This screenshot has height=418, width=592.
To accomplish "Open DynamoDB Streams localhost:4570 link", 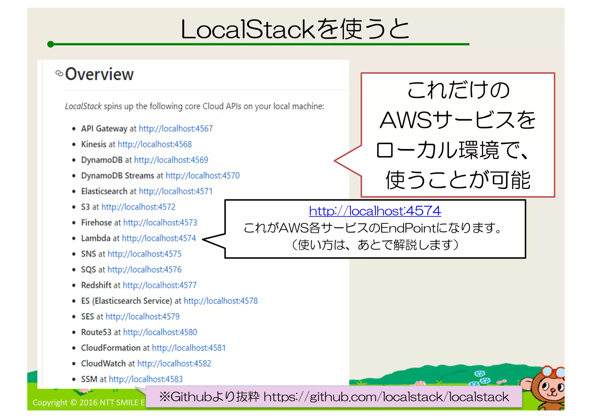I will [203, 175].
